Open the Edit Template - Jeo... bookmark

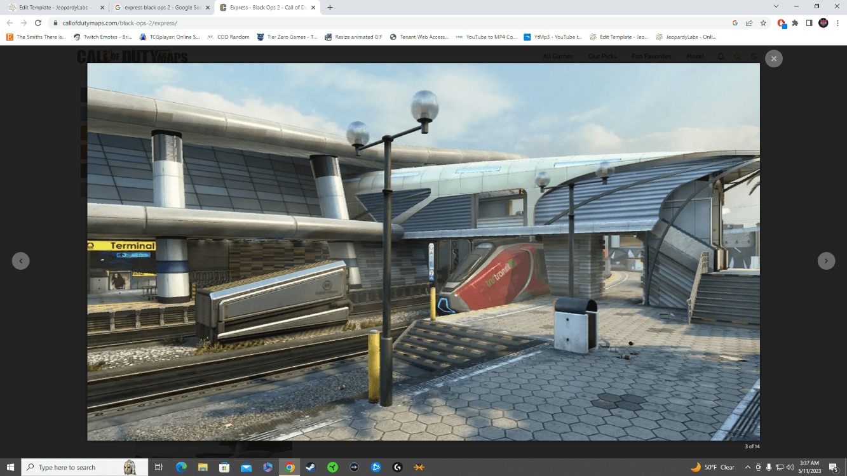coord(619,37)
